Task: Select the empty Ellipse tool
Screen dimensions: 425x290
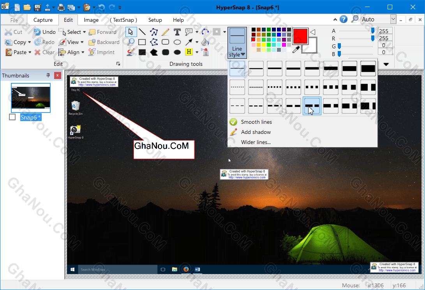Action: [x=177, y=42]
